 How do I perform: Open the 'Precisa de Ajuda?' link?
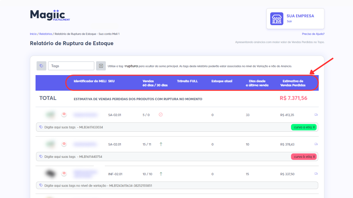pos(313,34)
